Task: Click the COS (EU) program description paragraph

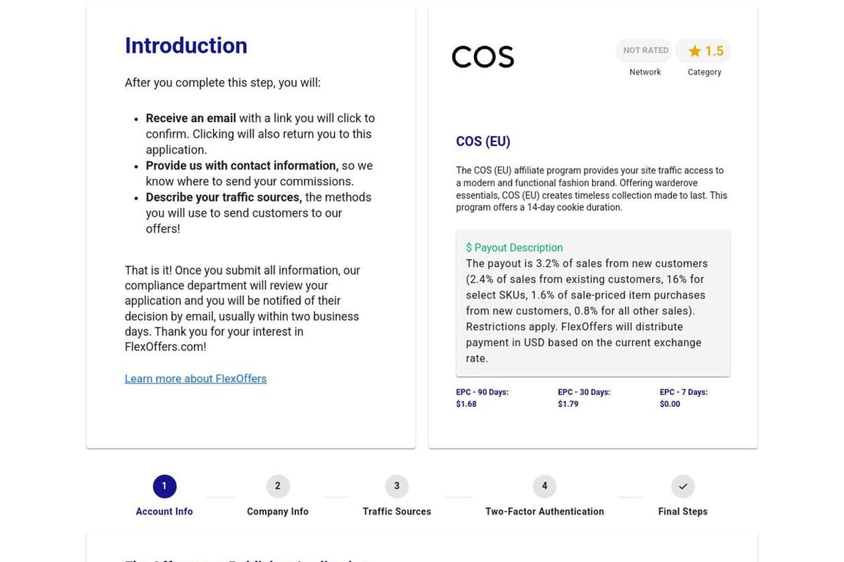Action: (x=591, y=189)
